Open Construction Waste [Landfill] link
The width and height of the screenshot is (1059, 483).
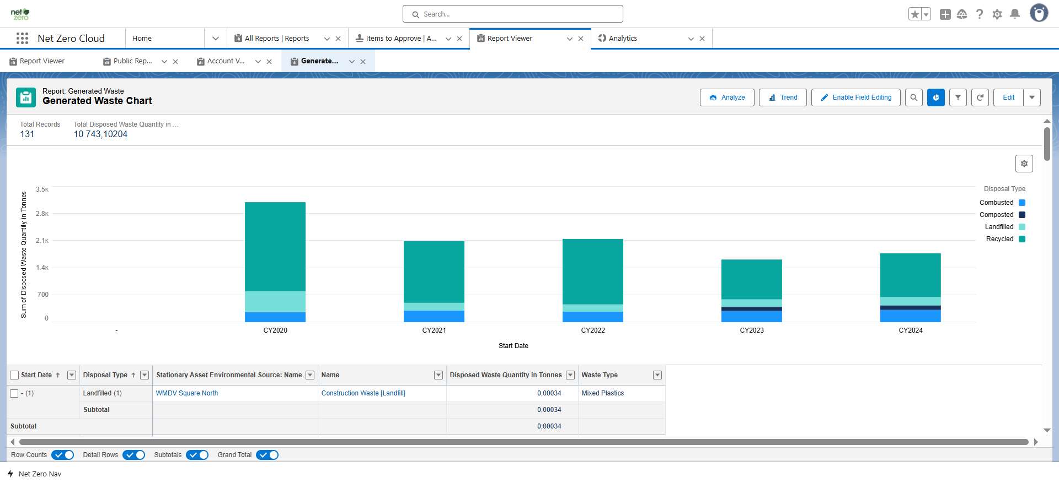tap(363, 393)
